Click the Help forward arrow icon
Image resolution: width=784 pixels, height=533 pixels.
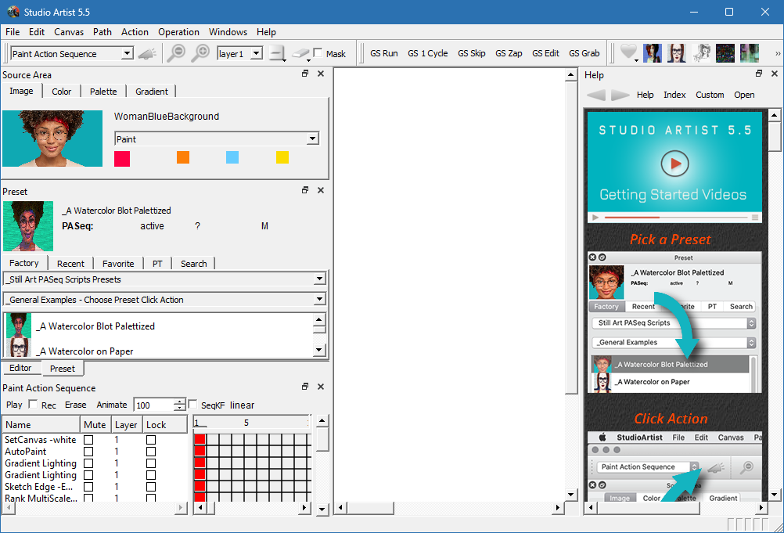coord(620,95)
